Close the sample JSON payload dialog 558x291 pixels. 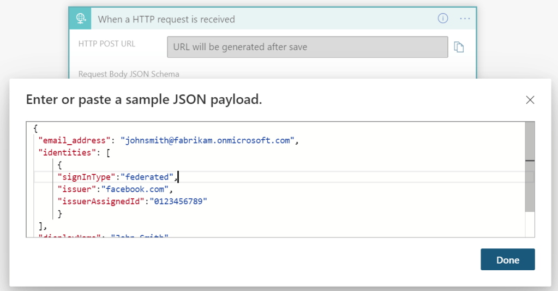pos(530,100)
